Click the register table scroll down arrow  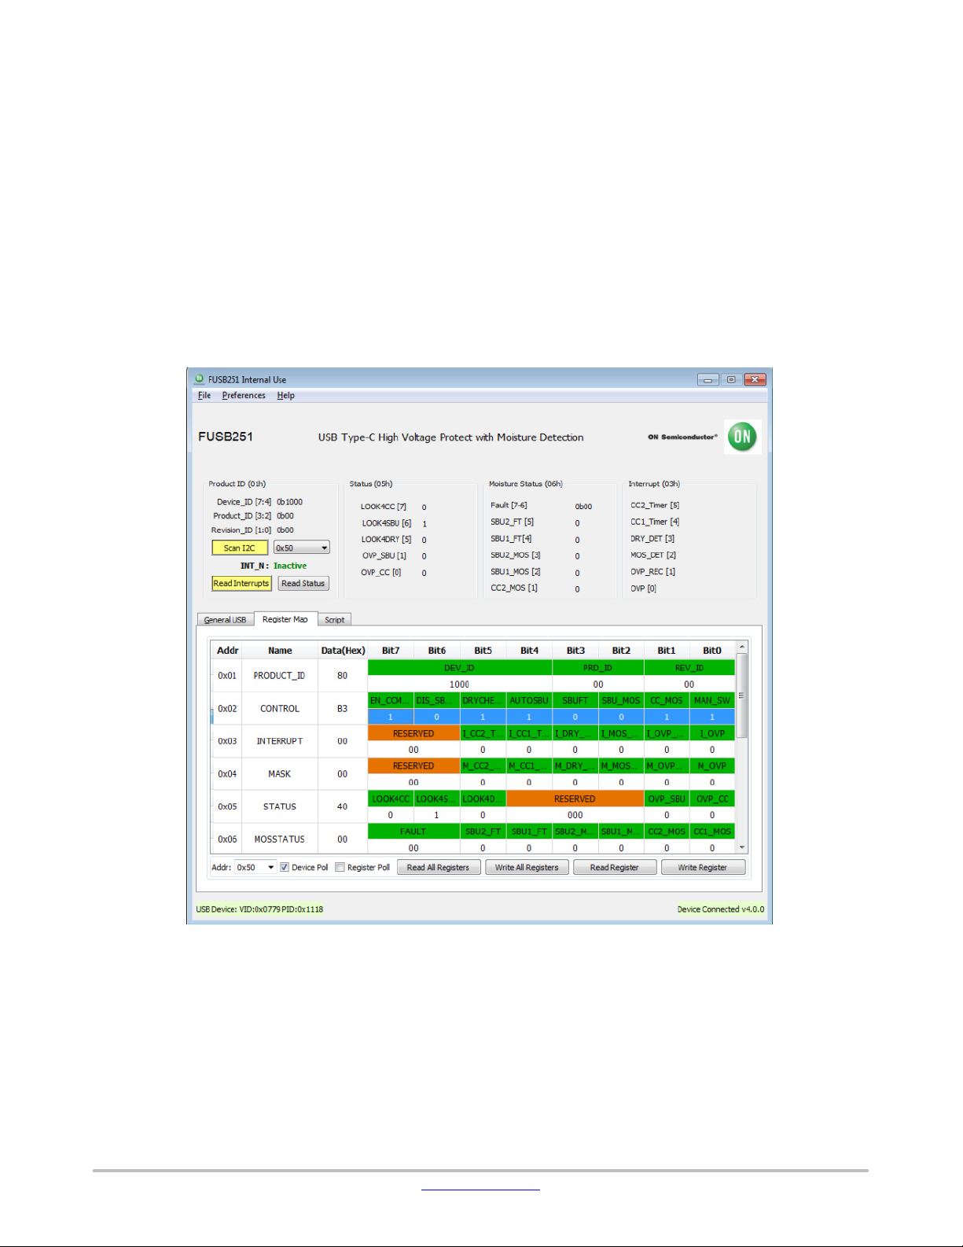[x=741, y=847]
